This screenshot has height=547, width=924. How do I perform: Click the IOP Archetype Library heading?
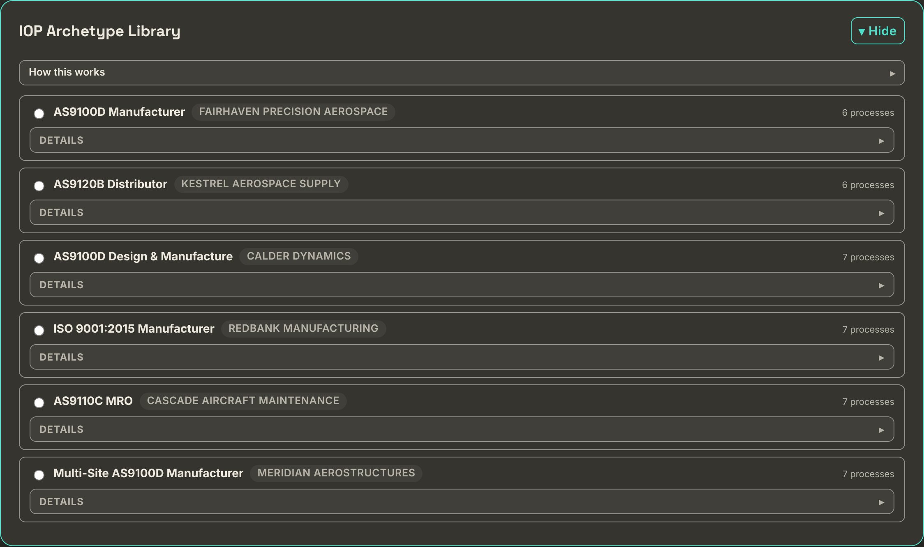pyautogui.click(x=99, y=31)
